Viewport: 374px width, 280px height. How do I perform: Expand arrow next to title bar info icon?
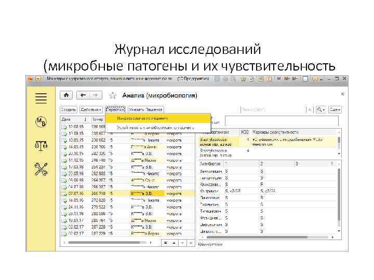point(322,79)
